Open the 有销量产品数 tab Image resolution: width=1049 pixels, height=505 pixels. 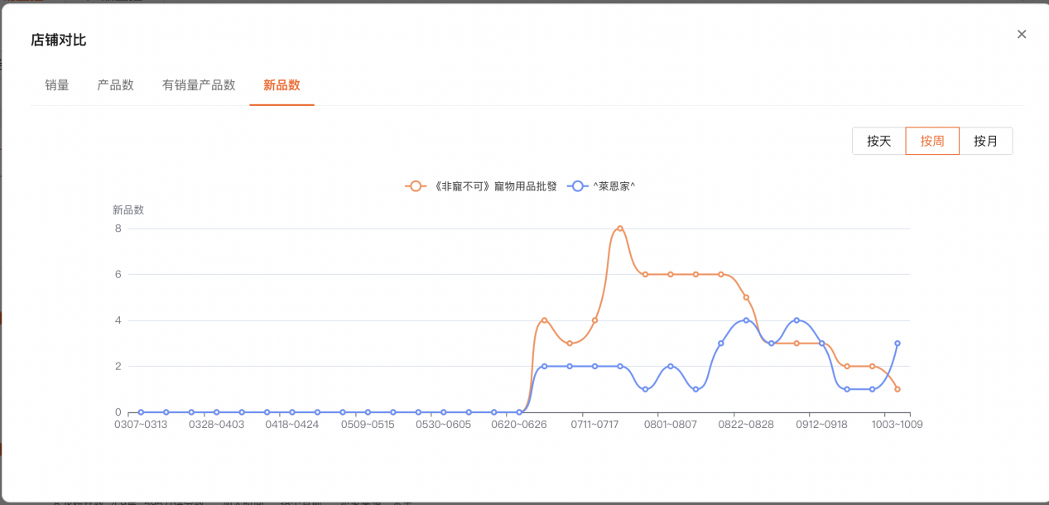199,85
